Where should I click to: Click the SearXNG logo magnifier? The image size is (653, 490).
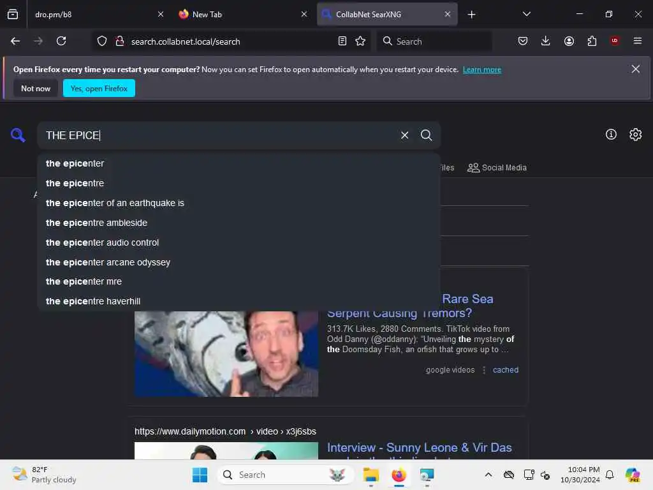pos(18,135)
